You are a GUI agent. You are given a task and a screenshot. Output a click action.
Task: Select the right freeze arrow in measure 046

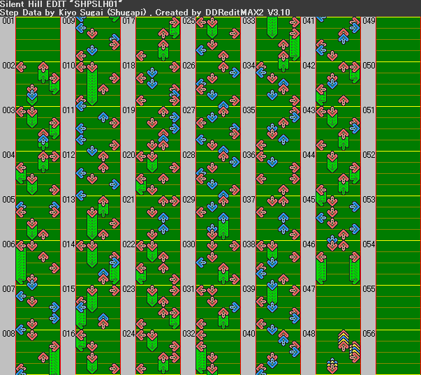(355, 268)
